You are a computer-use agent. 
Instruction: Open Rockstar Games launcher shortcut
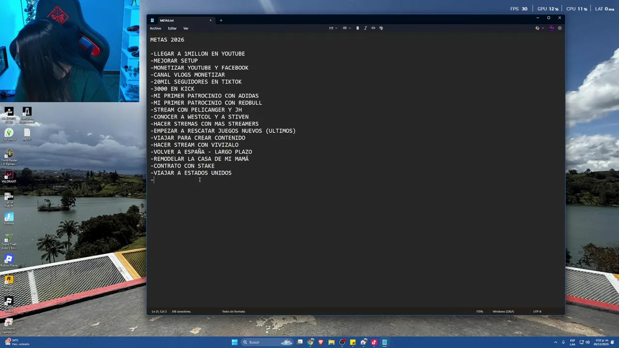tap(9, 283)
